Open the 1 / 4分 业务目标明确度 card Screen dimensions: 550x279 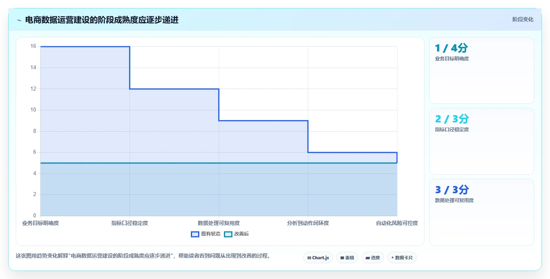[481, 70]
